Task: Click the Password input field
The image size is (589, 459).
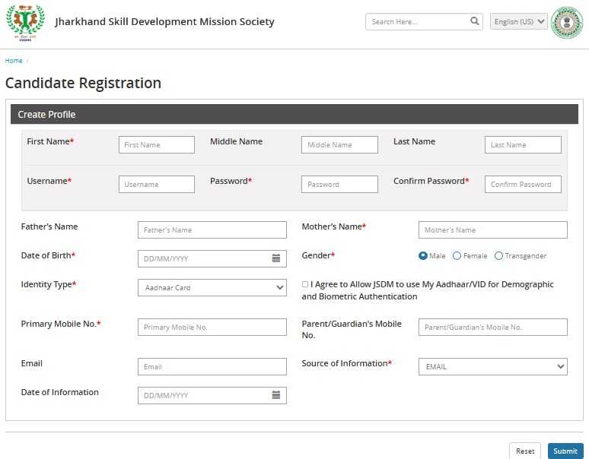Action: 339,184
